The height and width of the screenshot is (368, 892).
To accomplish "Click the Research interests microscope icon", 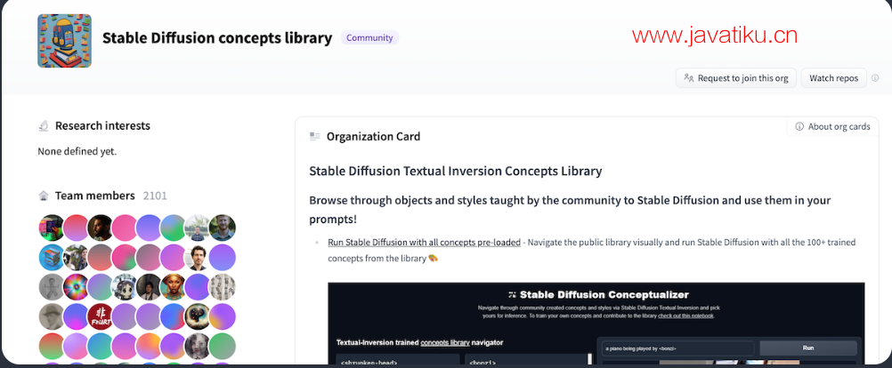I will pyautogui.click(x=44, y=126).
